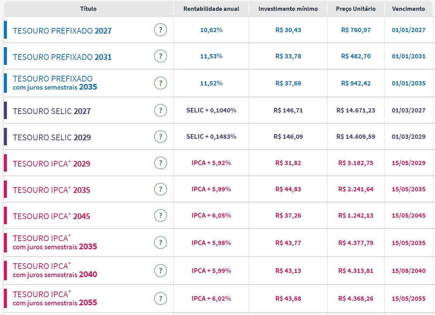
Task: Open help icon for IPCA+ juros semestrais 2055
Action: click(x=161, y=298)
